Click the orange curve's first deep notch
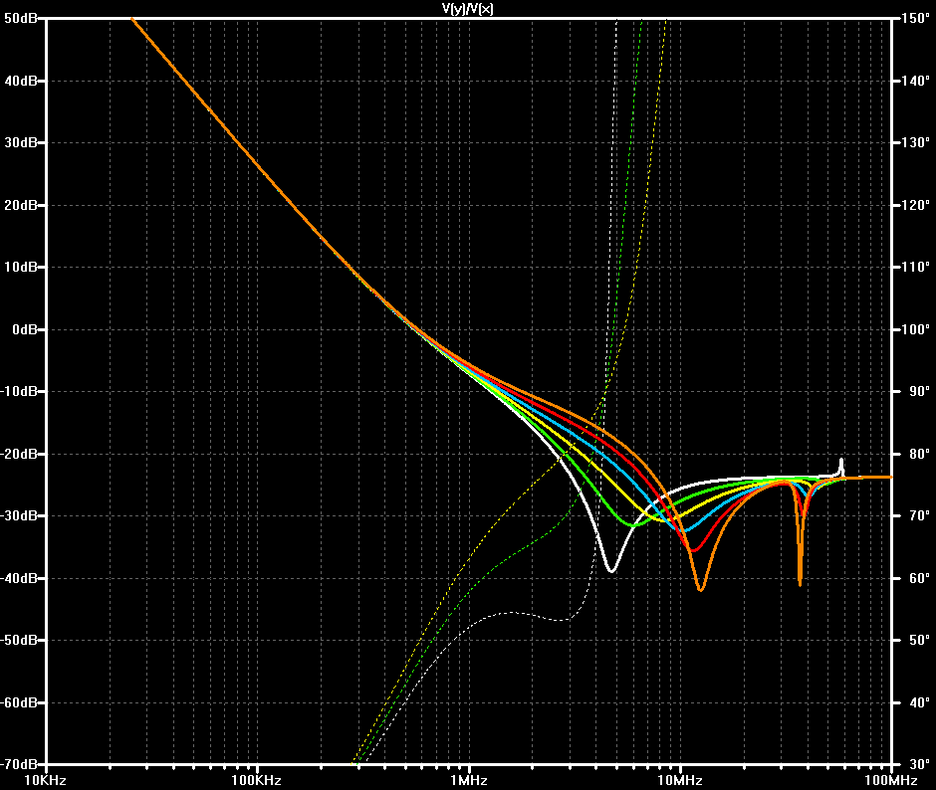This screenshot has width=936, height=790. (x=701, y=590)
